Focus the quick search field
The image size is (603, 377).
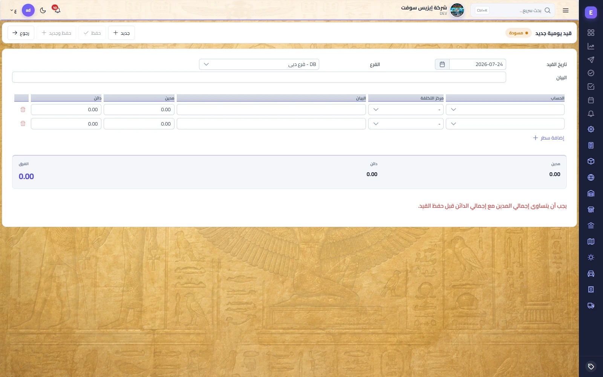513,10
